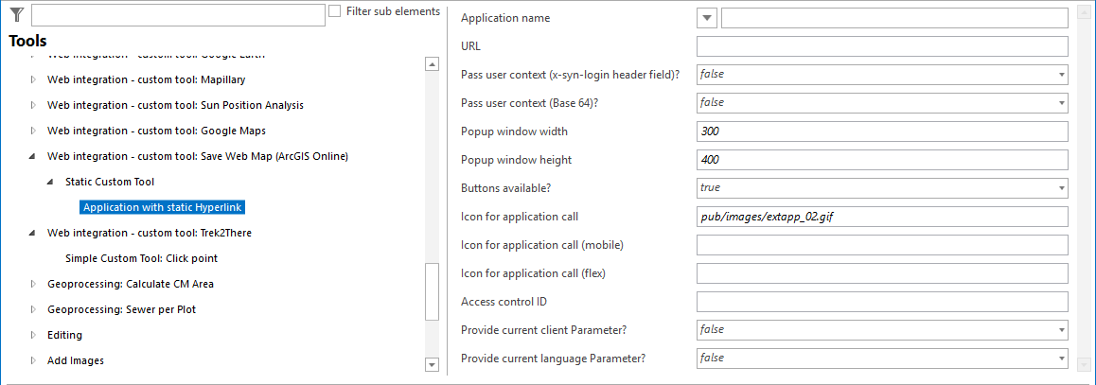Screen dimensions: 1096x385
Task: Select Simple Custom Tool: Click point
Action: 142,258
